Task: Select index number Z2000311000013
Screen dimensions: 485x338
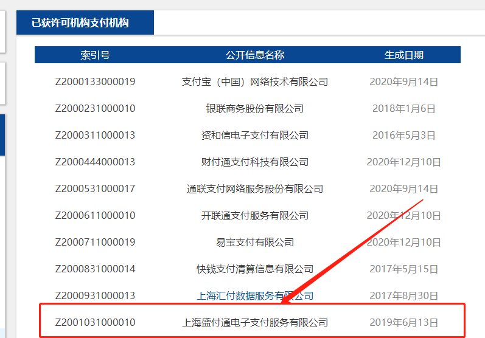Action: point(96,136)
